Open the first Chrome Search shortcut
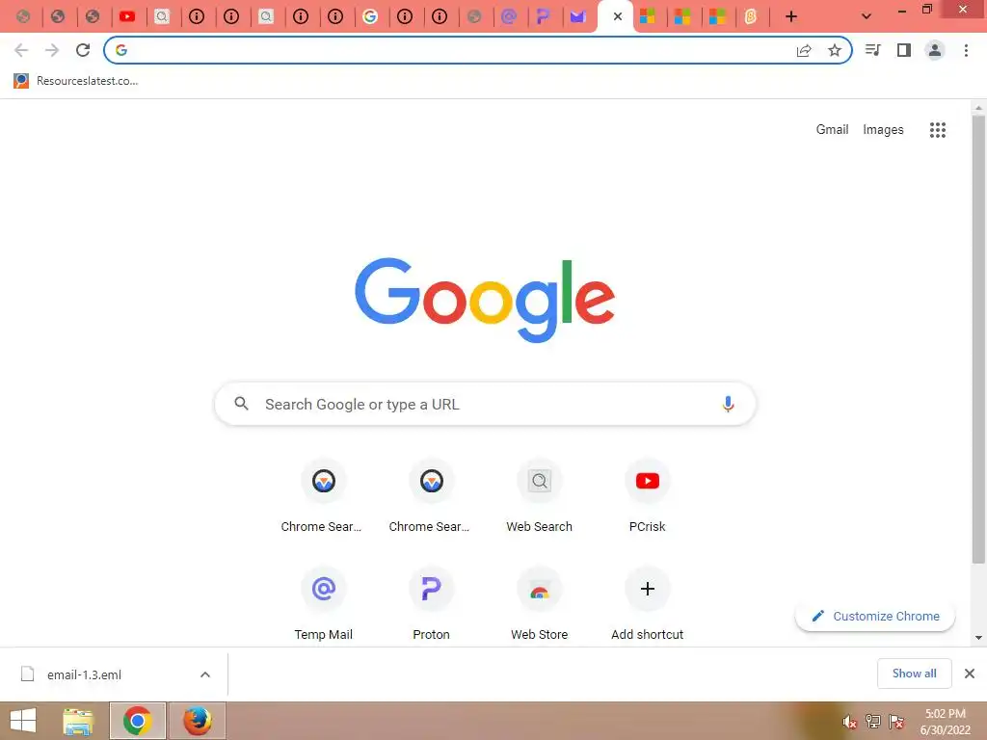Screen dimensions: 987x740 324,497
